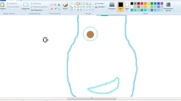
Task: Open Изменение цветов edit colors dialog
Action: click(168, 7)
